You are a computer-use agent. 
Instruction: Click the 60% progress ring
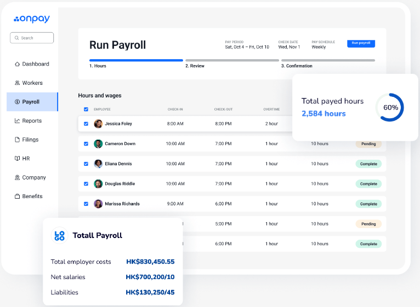click(x=390, y=108)
